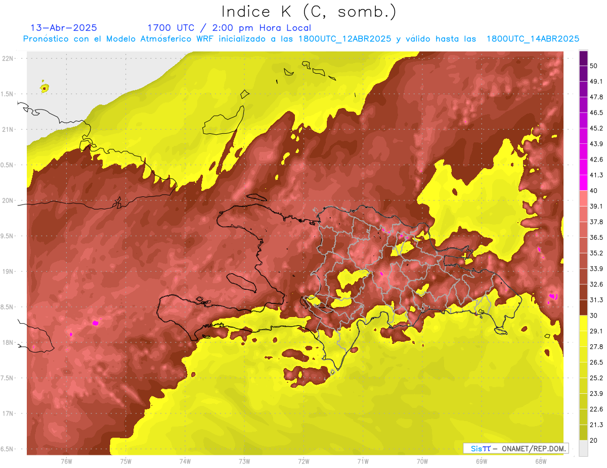
Task: Click the latitude axis label "19N"
Action: coord(8,271)
